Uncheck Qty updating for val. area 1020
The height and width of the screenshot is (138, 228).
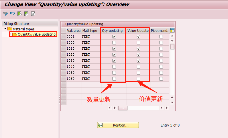point(114,55)
